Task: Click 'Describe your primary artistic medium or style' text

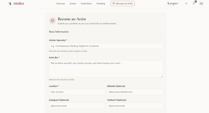Action: (68, 51)
